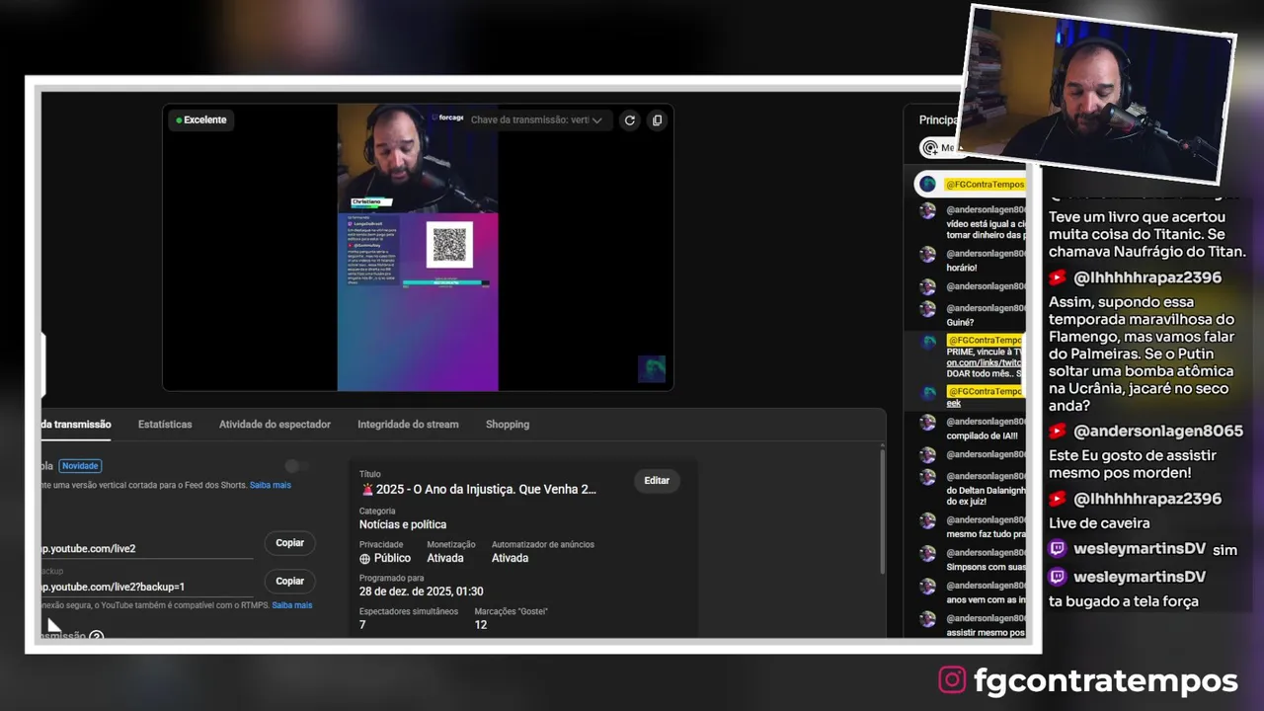The height and width of the screenshot is (711, 1264).
Task: Click the vertical stream preview video
Action: tap(418, 247)
